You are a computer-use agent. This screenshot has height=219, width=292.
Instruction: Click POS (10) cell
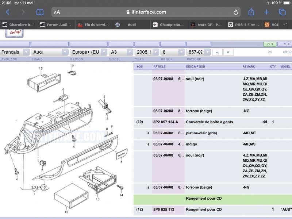140,122
